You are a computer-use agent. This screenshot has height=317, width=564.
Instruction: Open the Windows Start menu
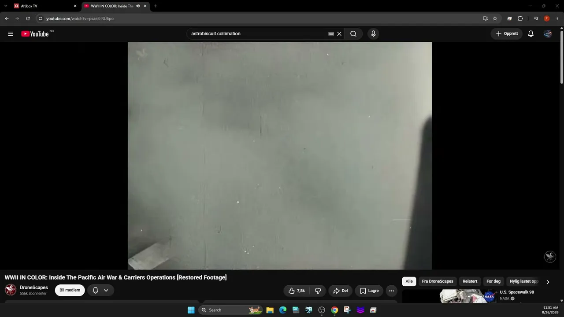(191, 310)
